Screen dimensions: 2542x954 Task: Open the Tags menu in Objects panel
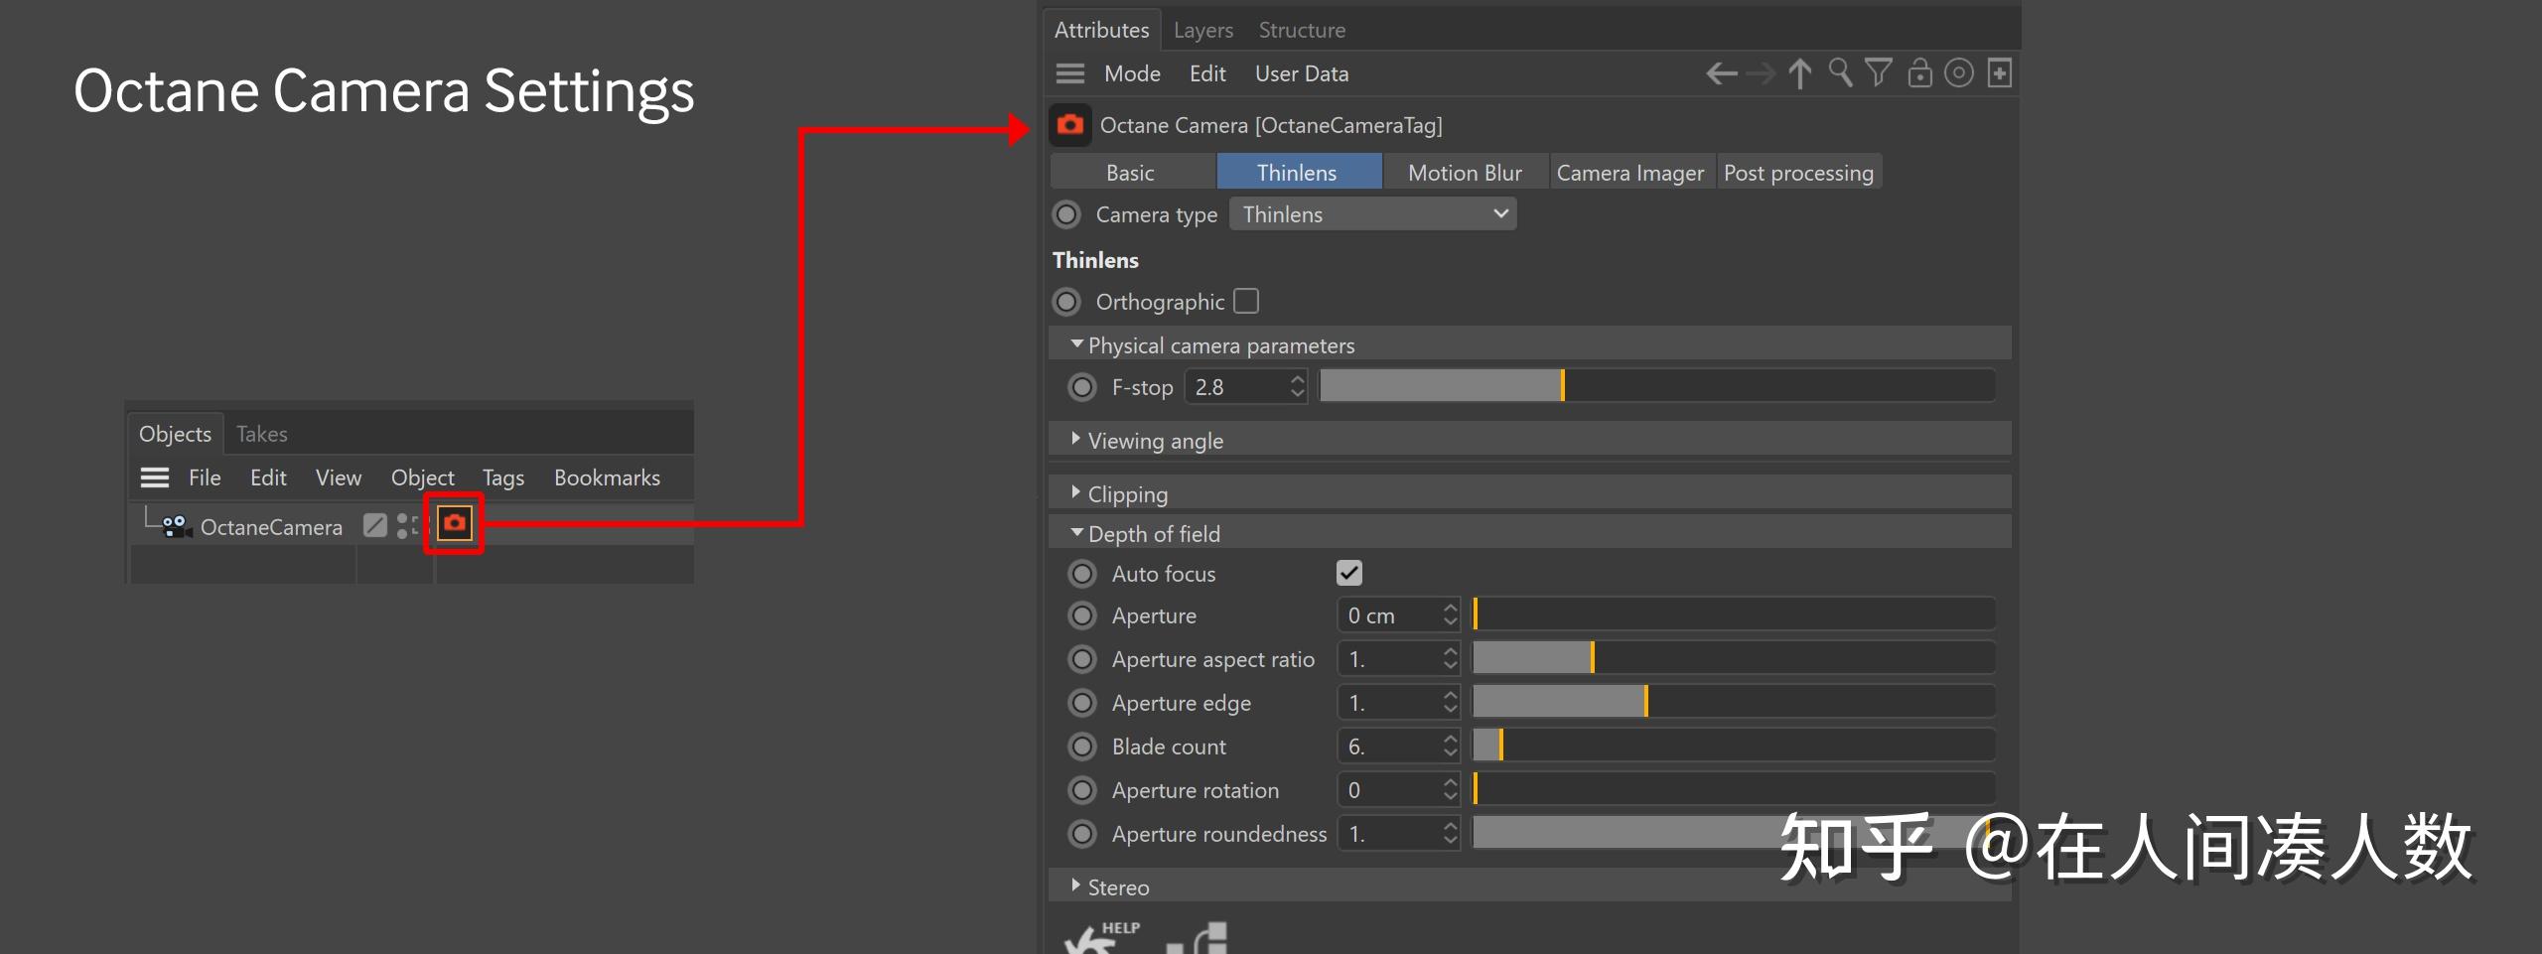tap(502, 477)
